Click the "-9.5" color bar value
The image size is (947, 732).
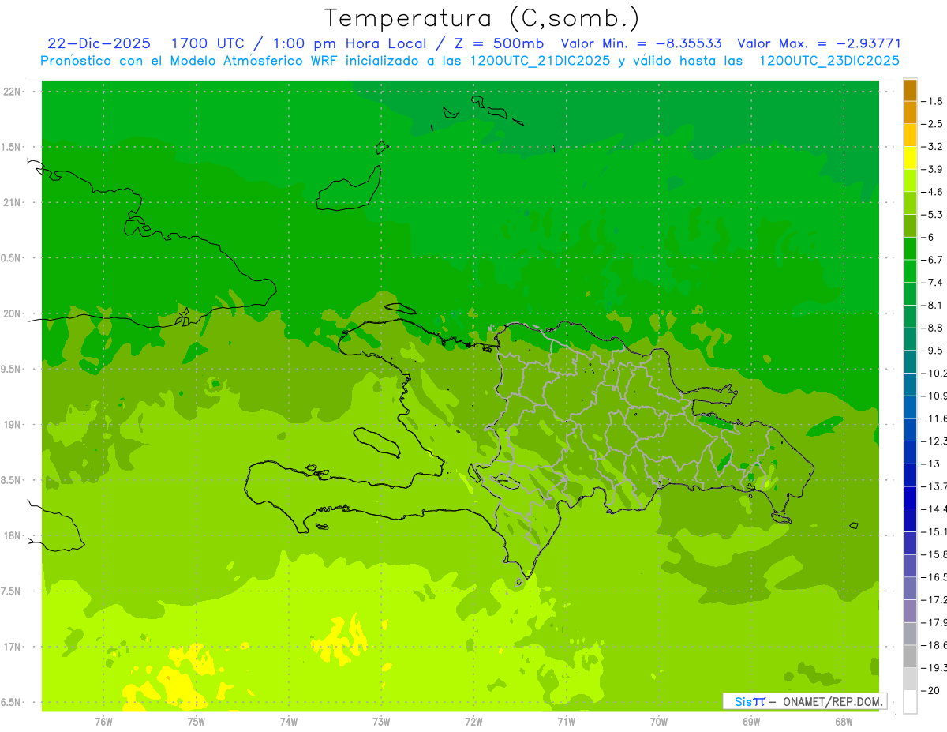click(x=932, y=351)
